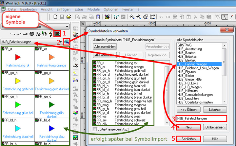
Task: Open the Fenster menu
Action: 128,9
